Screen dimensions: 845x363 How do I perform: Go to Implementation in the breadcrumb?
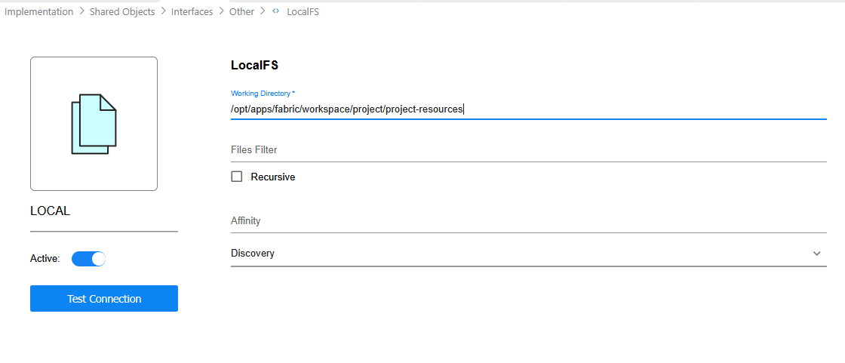39,12
